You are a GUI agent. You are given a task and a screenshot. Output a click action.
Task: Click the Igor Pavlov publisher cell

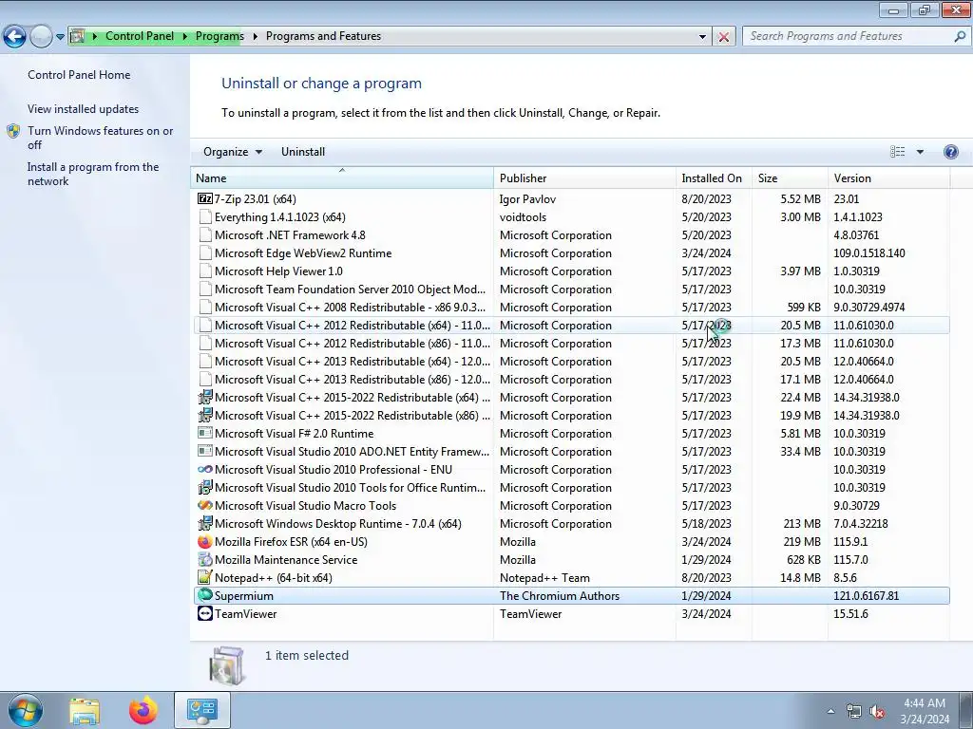[x=527, y=199]
